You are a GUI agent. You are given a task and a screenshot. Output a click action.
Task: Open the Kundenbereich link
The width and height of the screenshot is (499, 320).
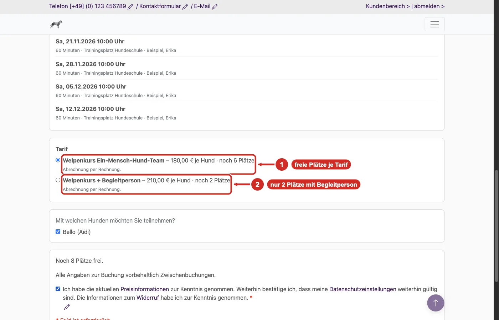(388, 6)
